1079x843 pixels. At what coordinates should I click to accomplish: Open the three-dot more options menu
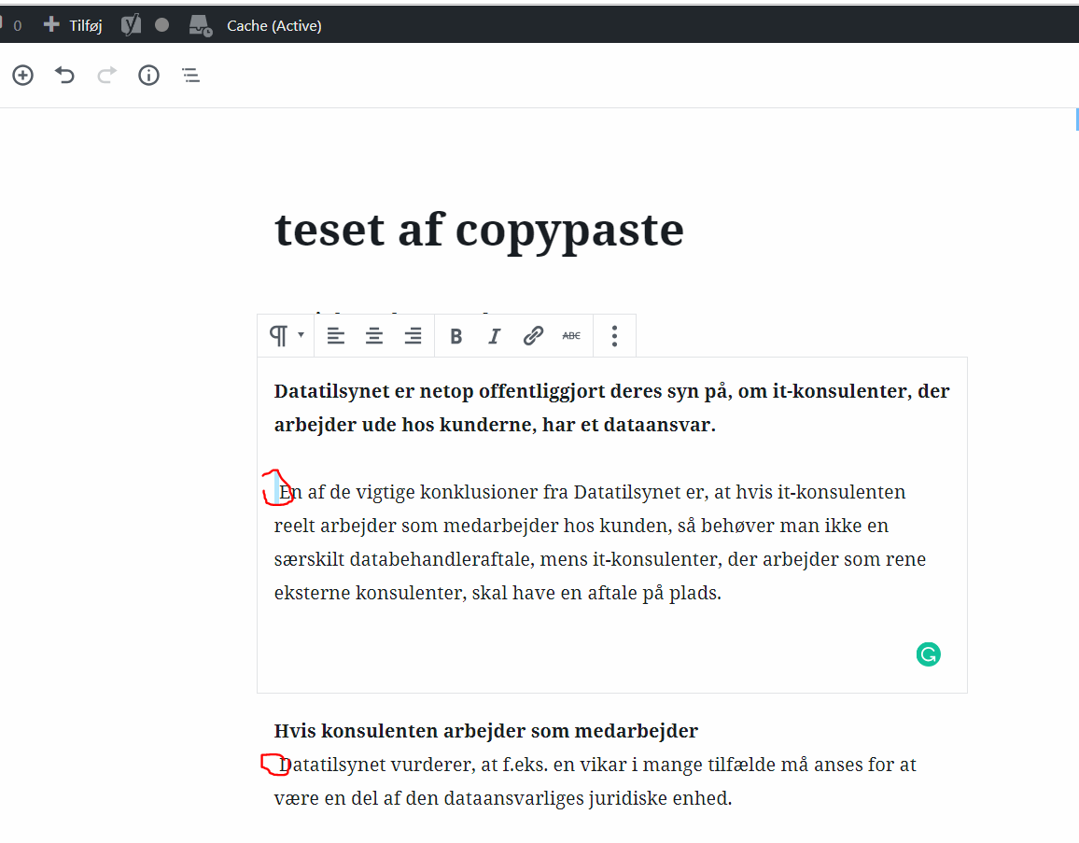coord(614,335)
